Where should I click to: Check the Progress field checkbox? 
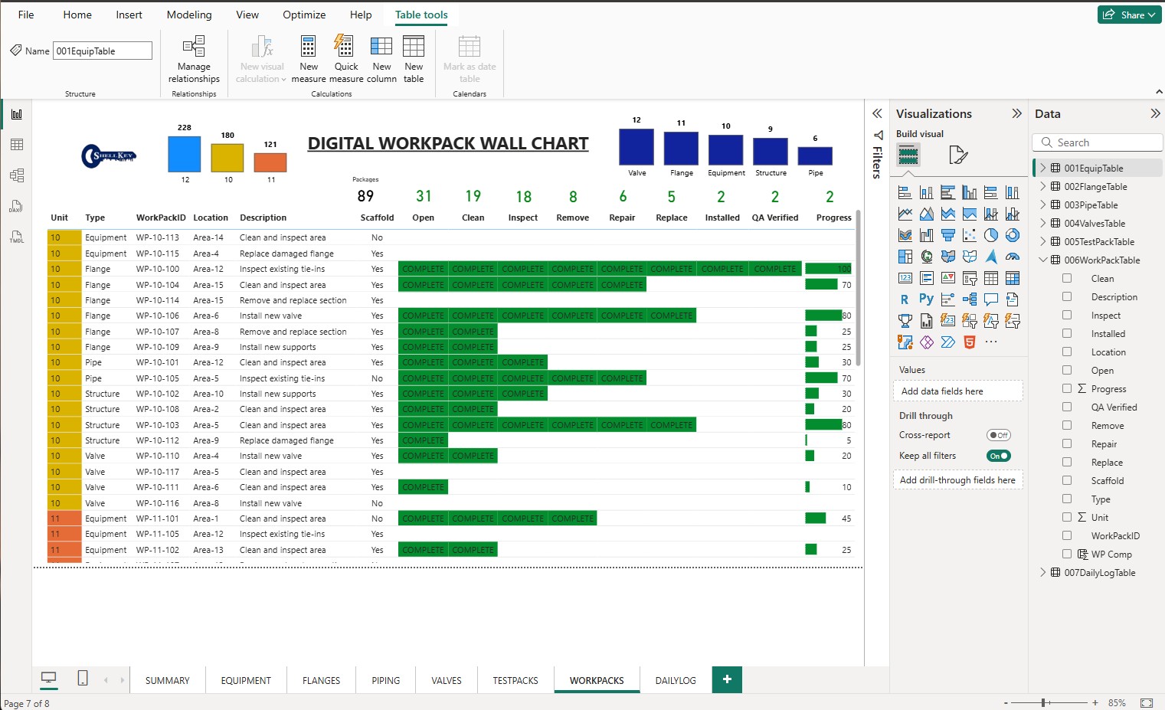(1067, 388)
